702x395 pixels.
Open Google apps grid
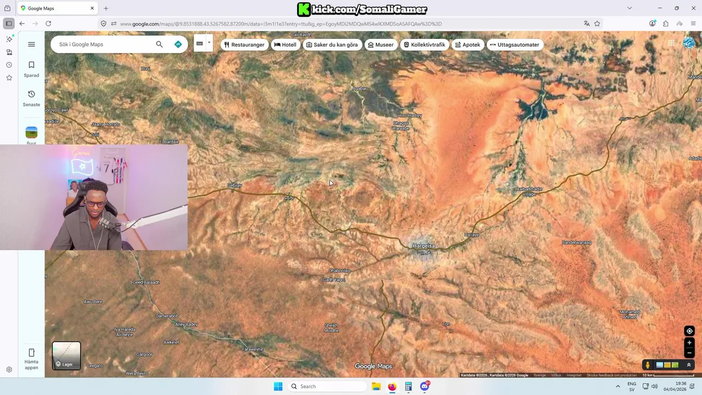[x=671, y=43]
